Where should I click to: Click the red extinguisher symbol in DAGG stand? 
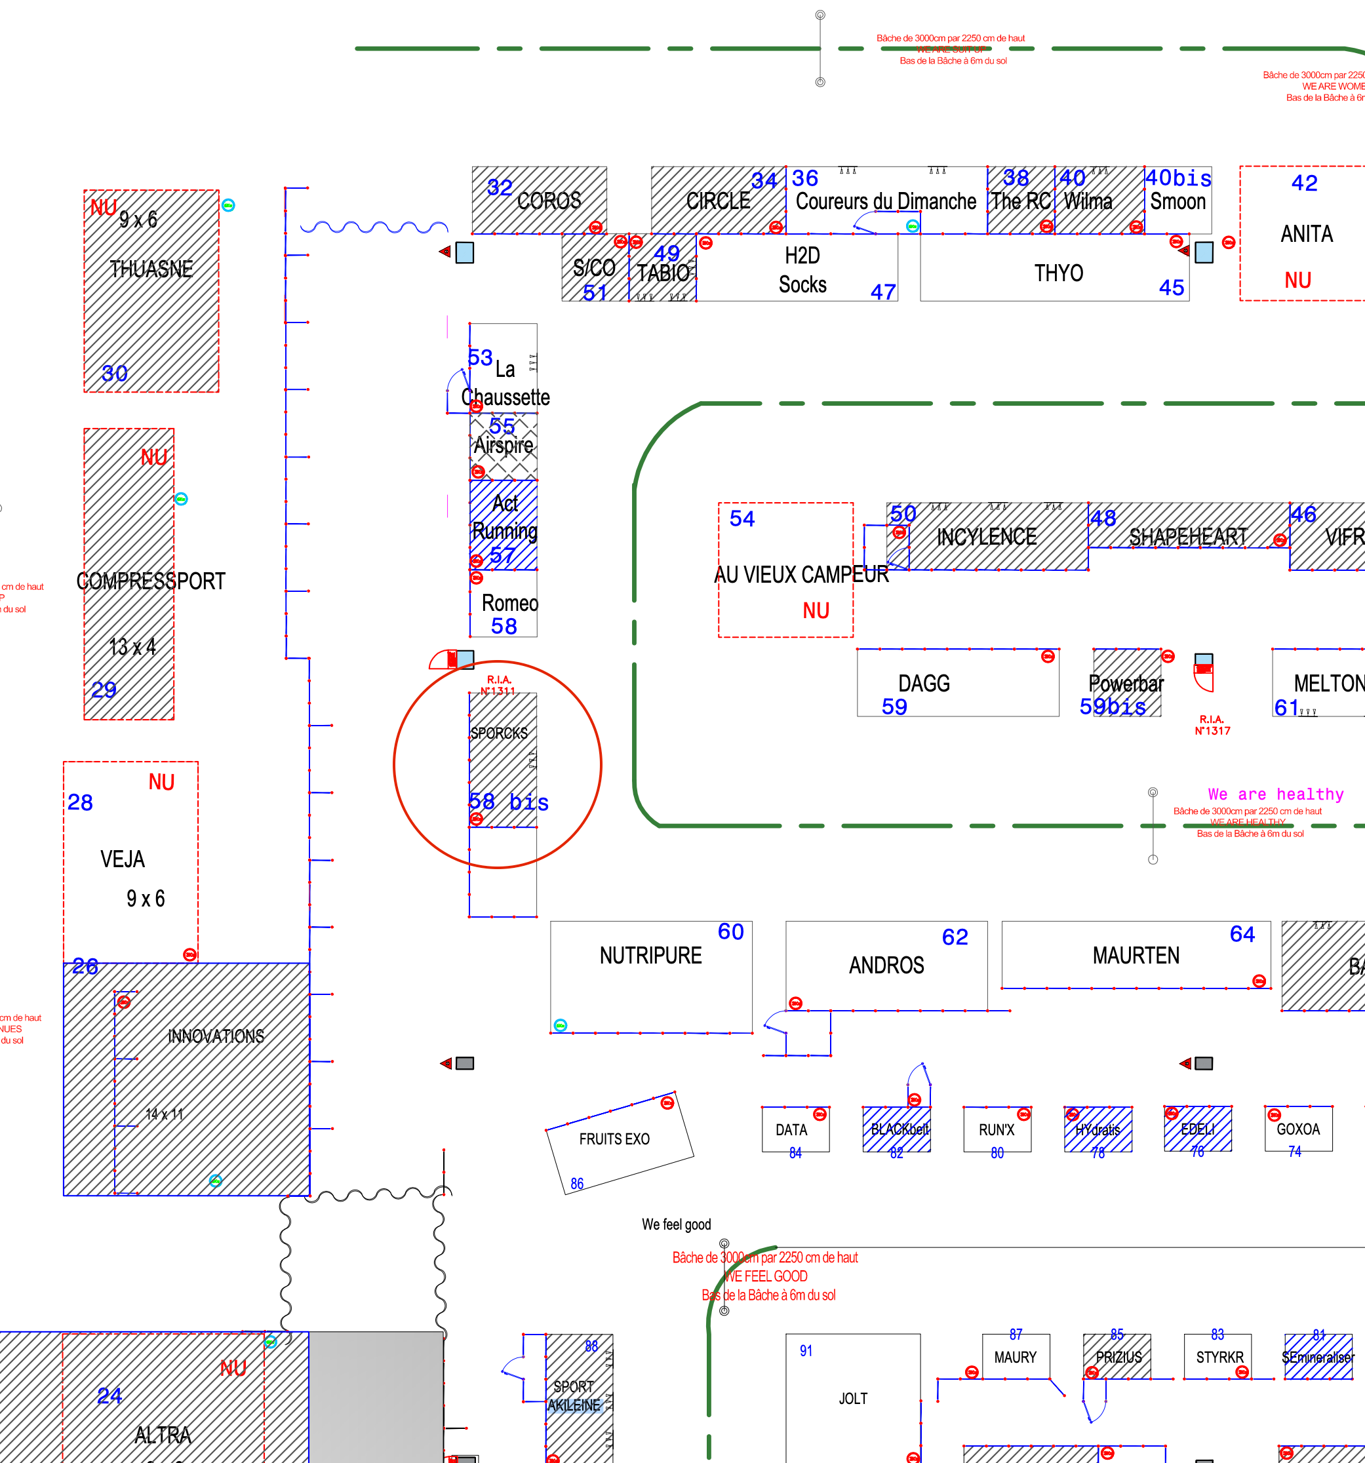point(1048,656)
